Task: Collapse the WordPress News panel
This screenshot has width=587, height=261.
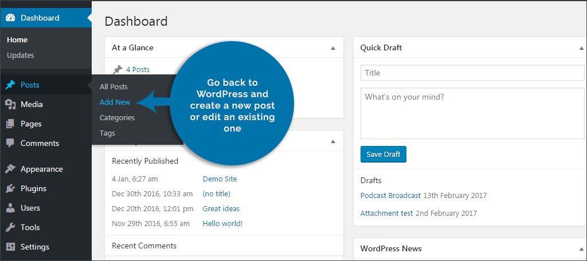Action: coord(581,249)
